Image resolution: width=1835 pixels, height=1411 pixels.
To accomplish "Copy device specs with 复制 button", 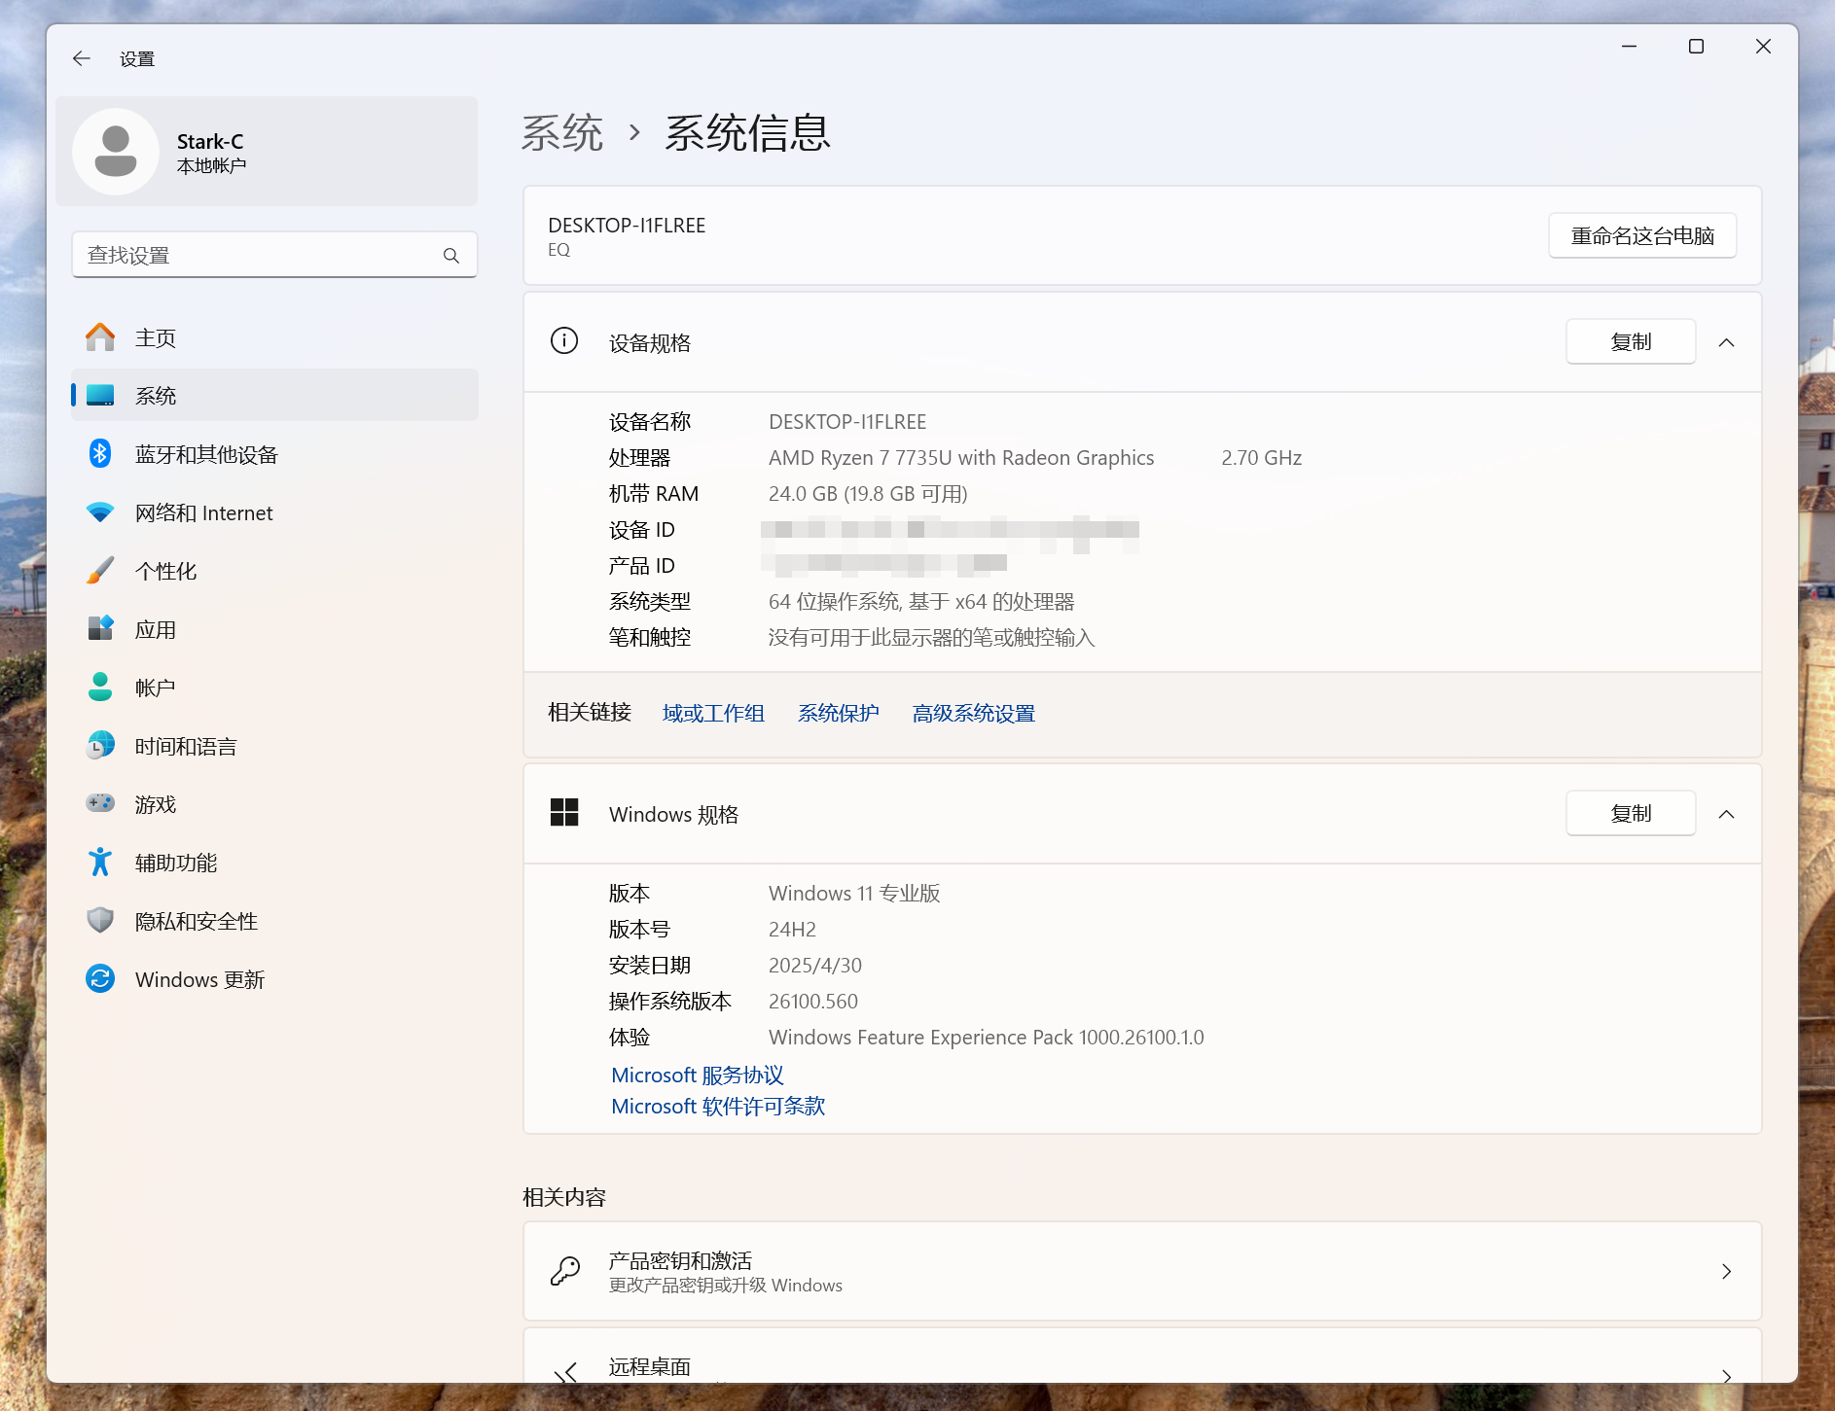I will click(1631, 342).
